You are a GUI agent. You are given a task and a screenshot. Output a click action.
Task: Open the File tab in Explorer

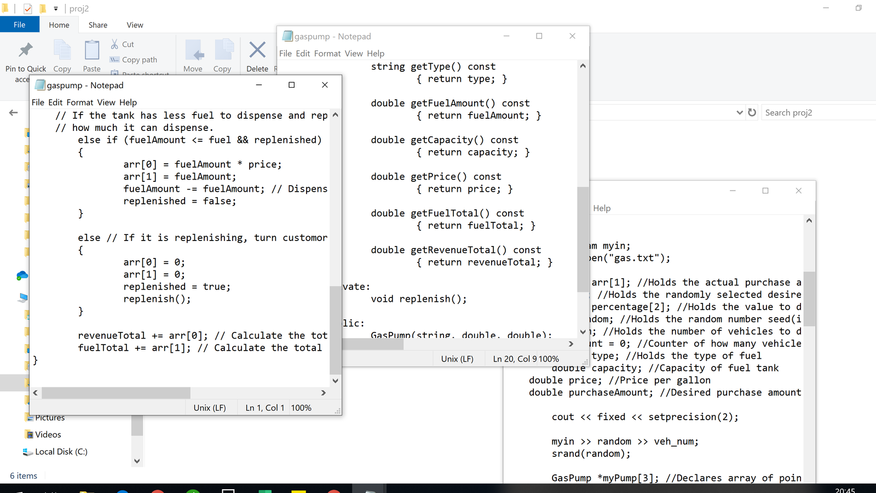tap(20, 25)
